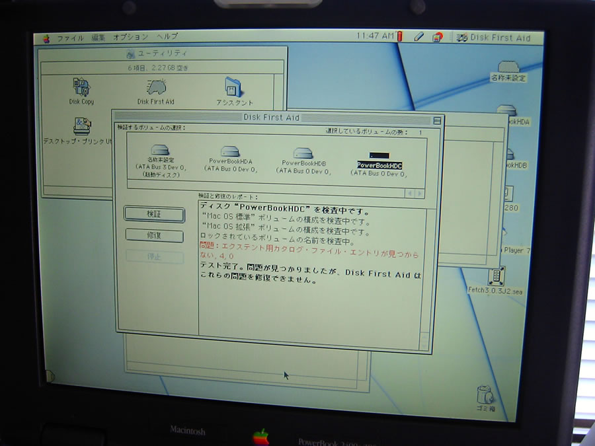This screenshot has width=595, height=446.
Task: Click the テスト完了 result message text
Action: pos(311,274)
